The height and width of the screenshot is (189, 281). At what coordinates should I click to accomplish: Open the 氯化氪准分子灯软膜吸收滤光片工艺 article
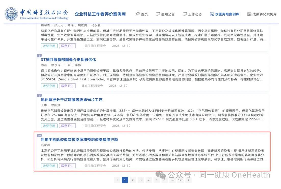[x=71, y=100]
